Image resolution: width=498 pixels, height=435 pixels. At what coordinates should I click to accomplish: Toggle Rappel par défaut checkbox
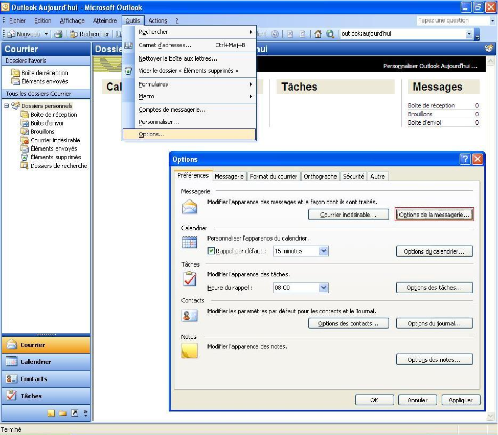[x=211, y=251]
